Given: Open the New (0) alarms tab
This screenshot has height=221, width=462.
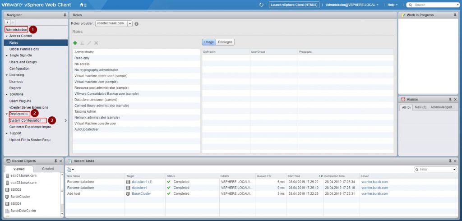Looking at the screenshot, I should pos(420,107).
